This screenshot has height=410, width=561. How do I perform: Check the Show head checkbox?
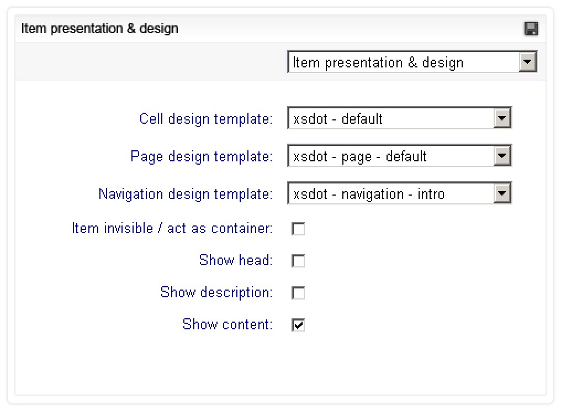[x=298, y=261]
